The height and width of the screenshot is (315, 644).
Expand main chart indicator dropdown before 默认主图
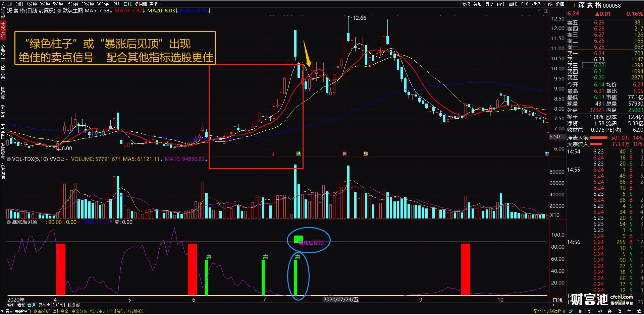59,11
